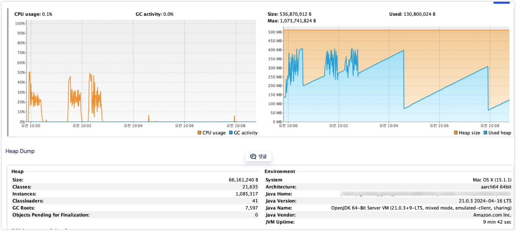Click the 댓글 comment button
Viewport: 516px width, 231px height.
point(259,157)
